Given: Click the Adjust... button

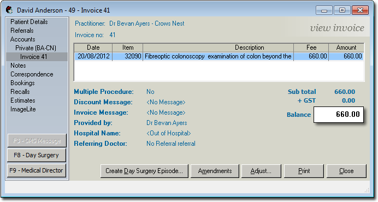Looking at the screenshot, I should point(261,171).
